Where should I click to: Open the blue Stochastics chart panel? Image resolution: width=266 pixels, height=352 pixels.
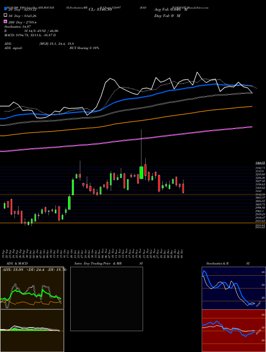click(x=234, y=288)
